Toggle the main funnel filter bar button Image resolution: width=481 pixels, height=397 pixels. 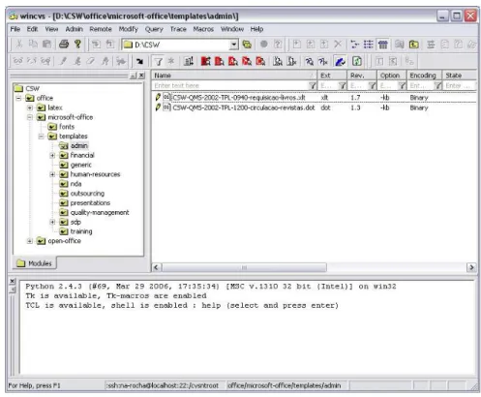[158, 61]
